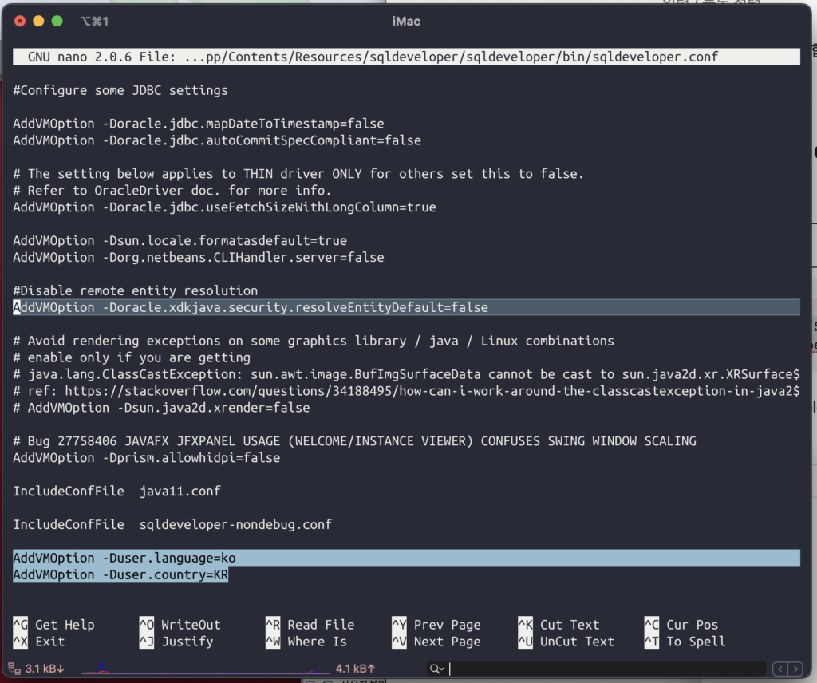Click the CLIHandler.server=false line
817x683 pixels.
199,257
